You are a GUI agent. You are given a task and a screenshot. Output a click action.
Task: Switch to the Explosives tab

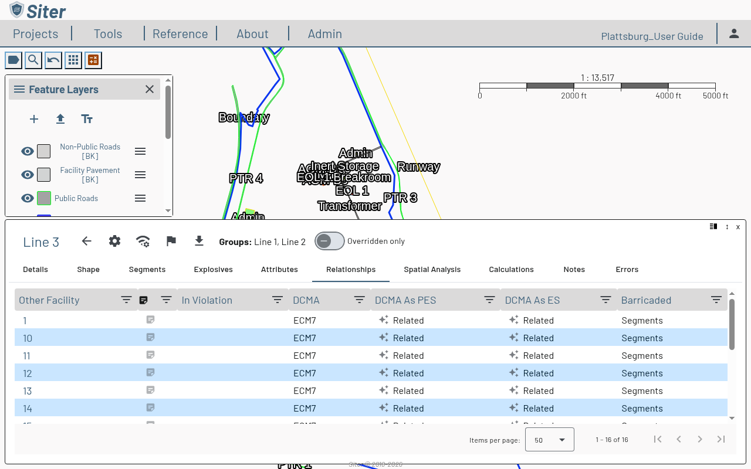click(x=214, y=270)
